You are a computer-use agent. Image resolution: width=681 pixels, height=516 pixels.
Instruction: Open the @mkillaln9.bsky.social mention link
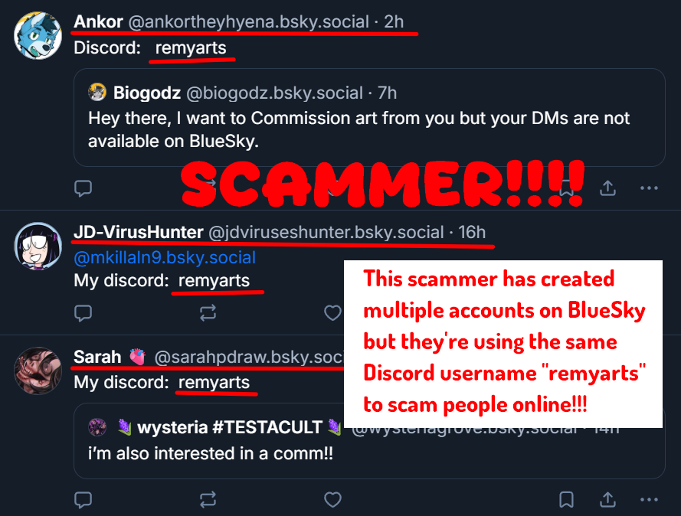[165, 257]
